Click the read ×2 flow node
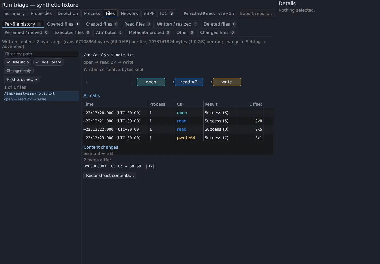The image size is (380, 264). tap(189, 82)
